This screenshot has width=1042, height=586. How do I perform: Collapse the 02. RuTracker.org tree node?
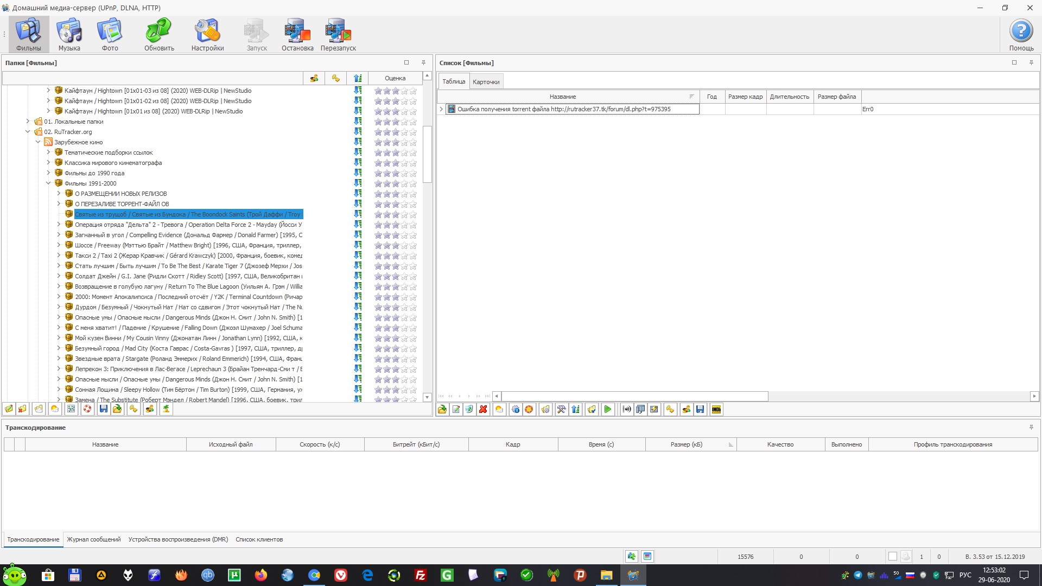coord(28,132)
